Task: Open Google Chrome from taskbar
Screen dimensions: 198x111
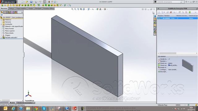Action: 36,109
